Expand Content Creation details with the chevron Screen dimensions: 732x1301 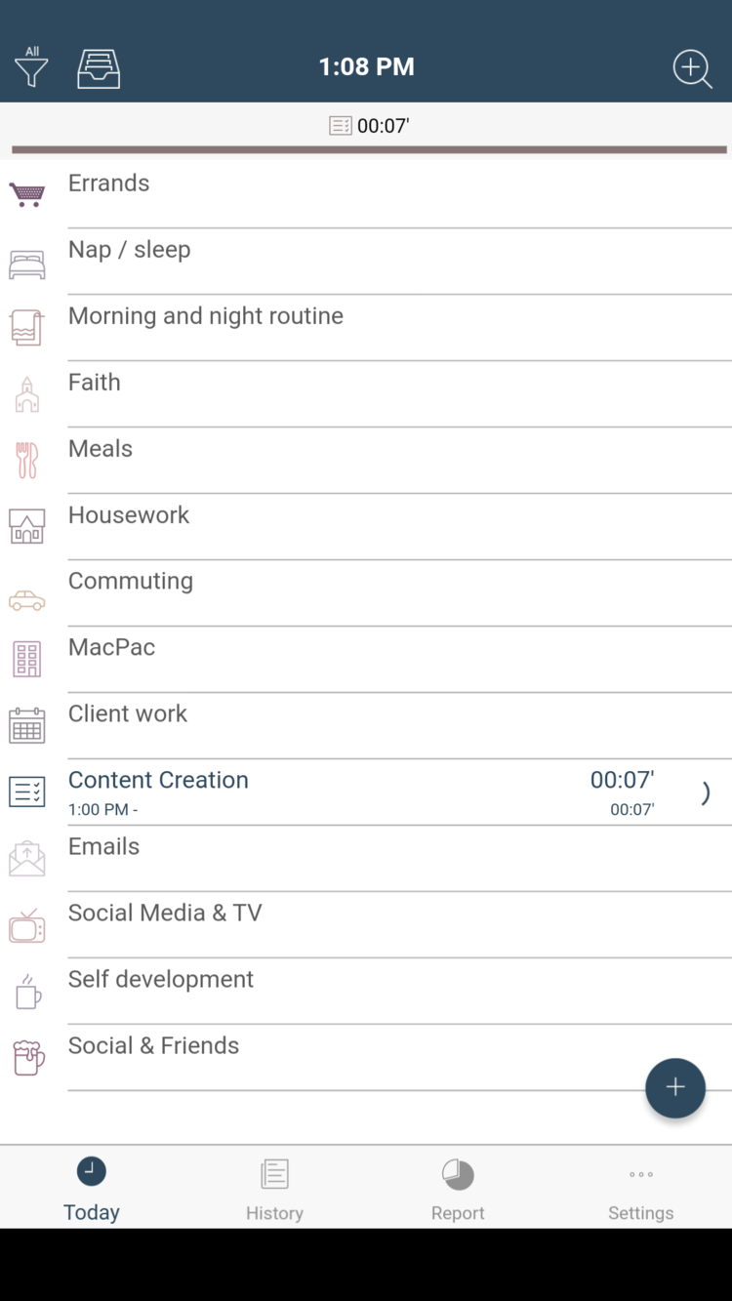coord(706,793)
